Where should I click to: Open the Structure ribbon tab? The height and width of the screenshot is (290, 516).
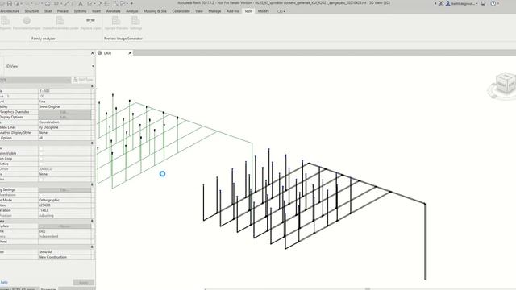coord(31,11)
